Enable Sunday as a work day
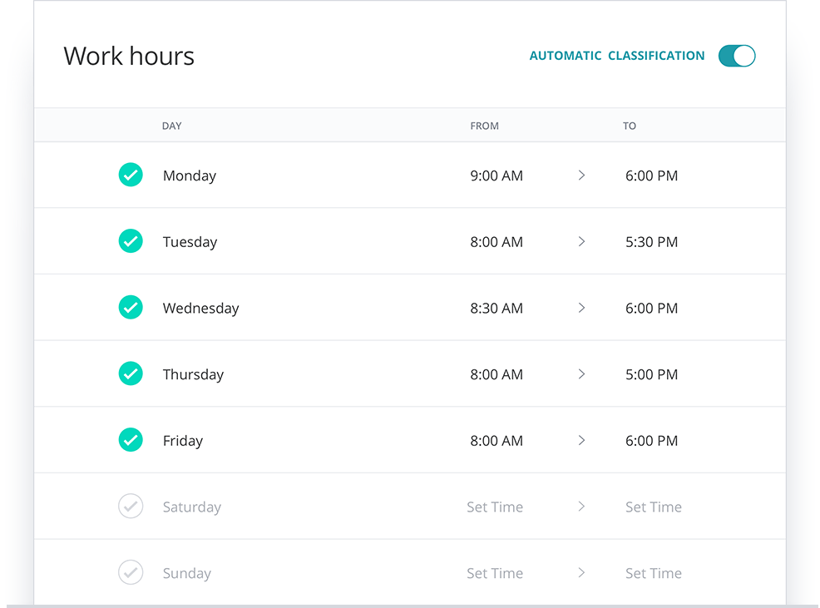 pos(131,572)
